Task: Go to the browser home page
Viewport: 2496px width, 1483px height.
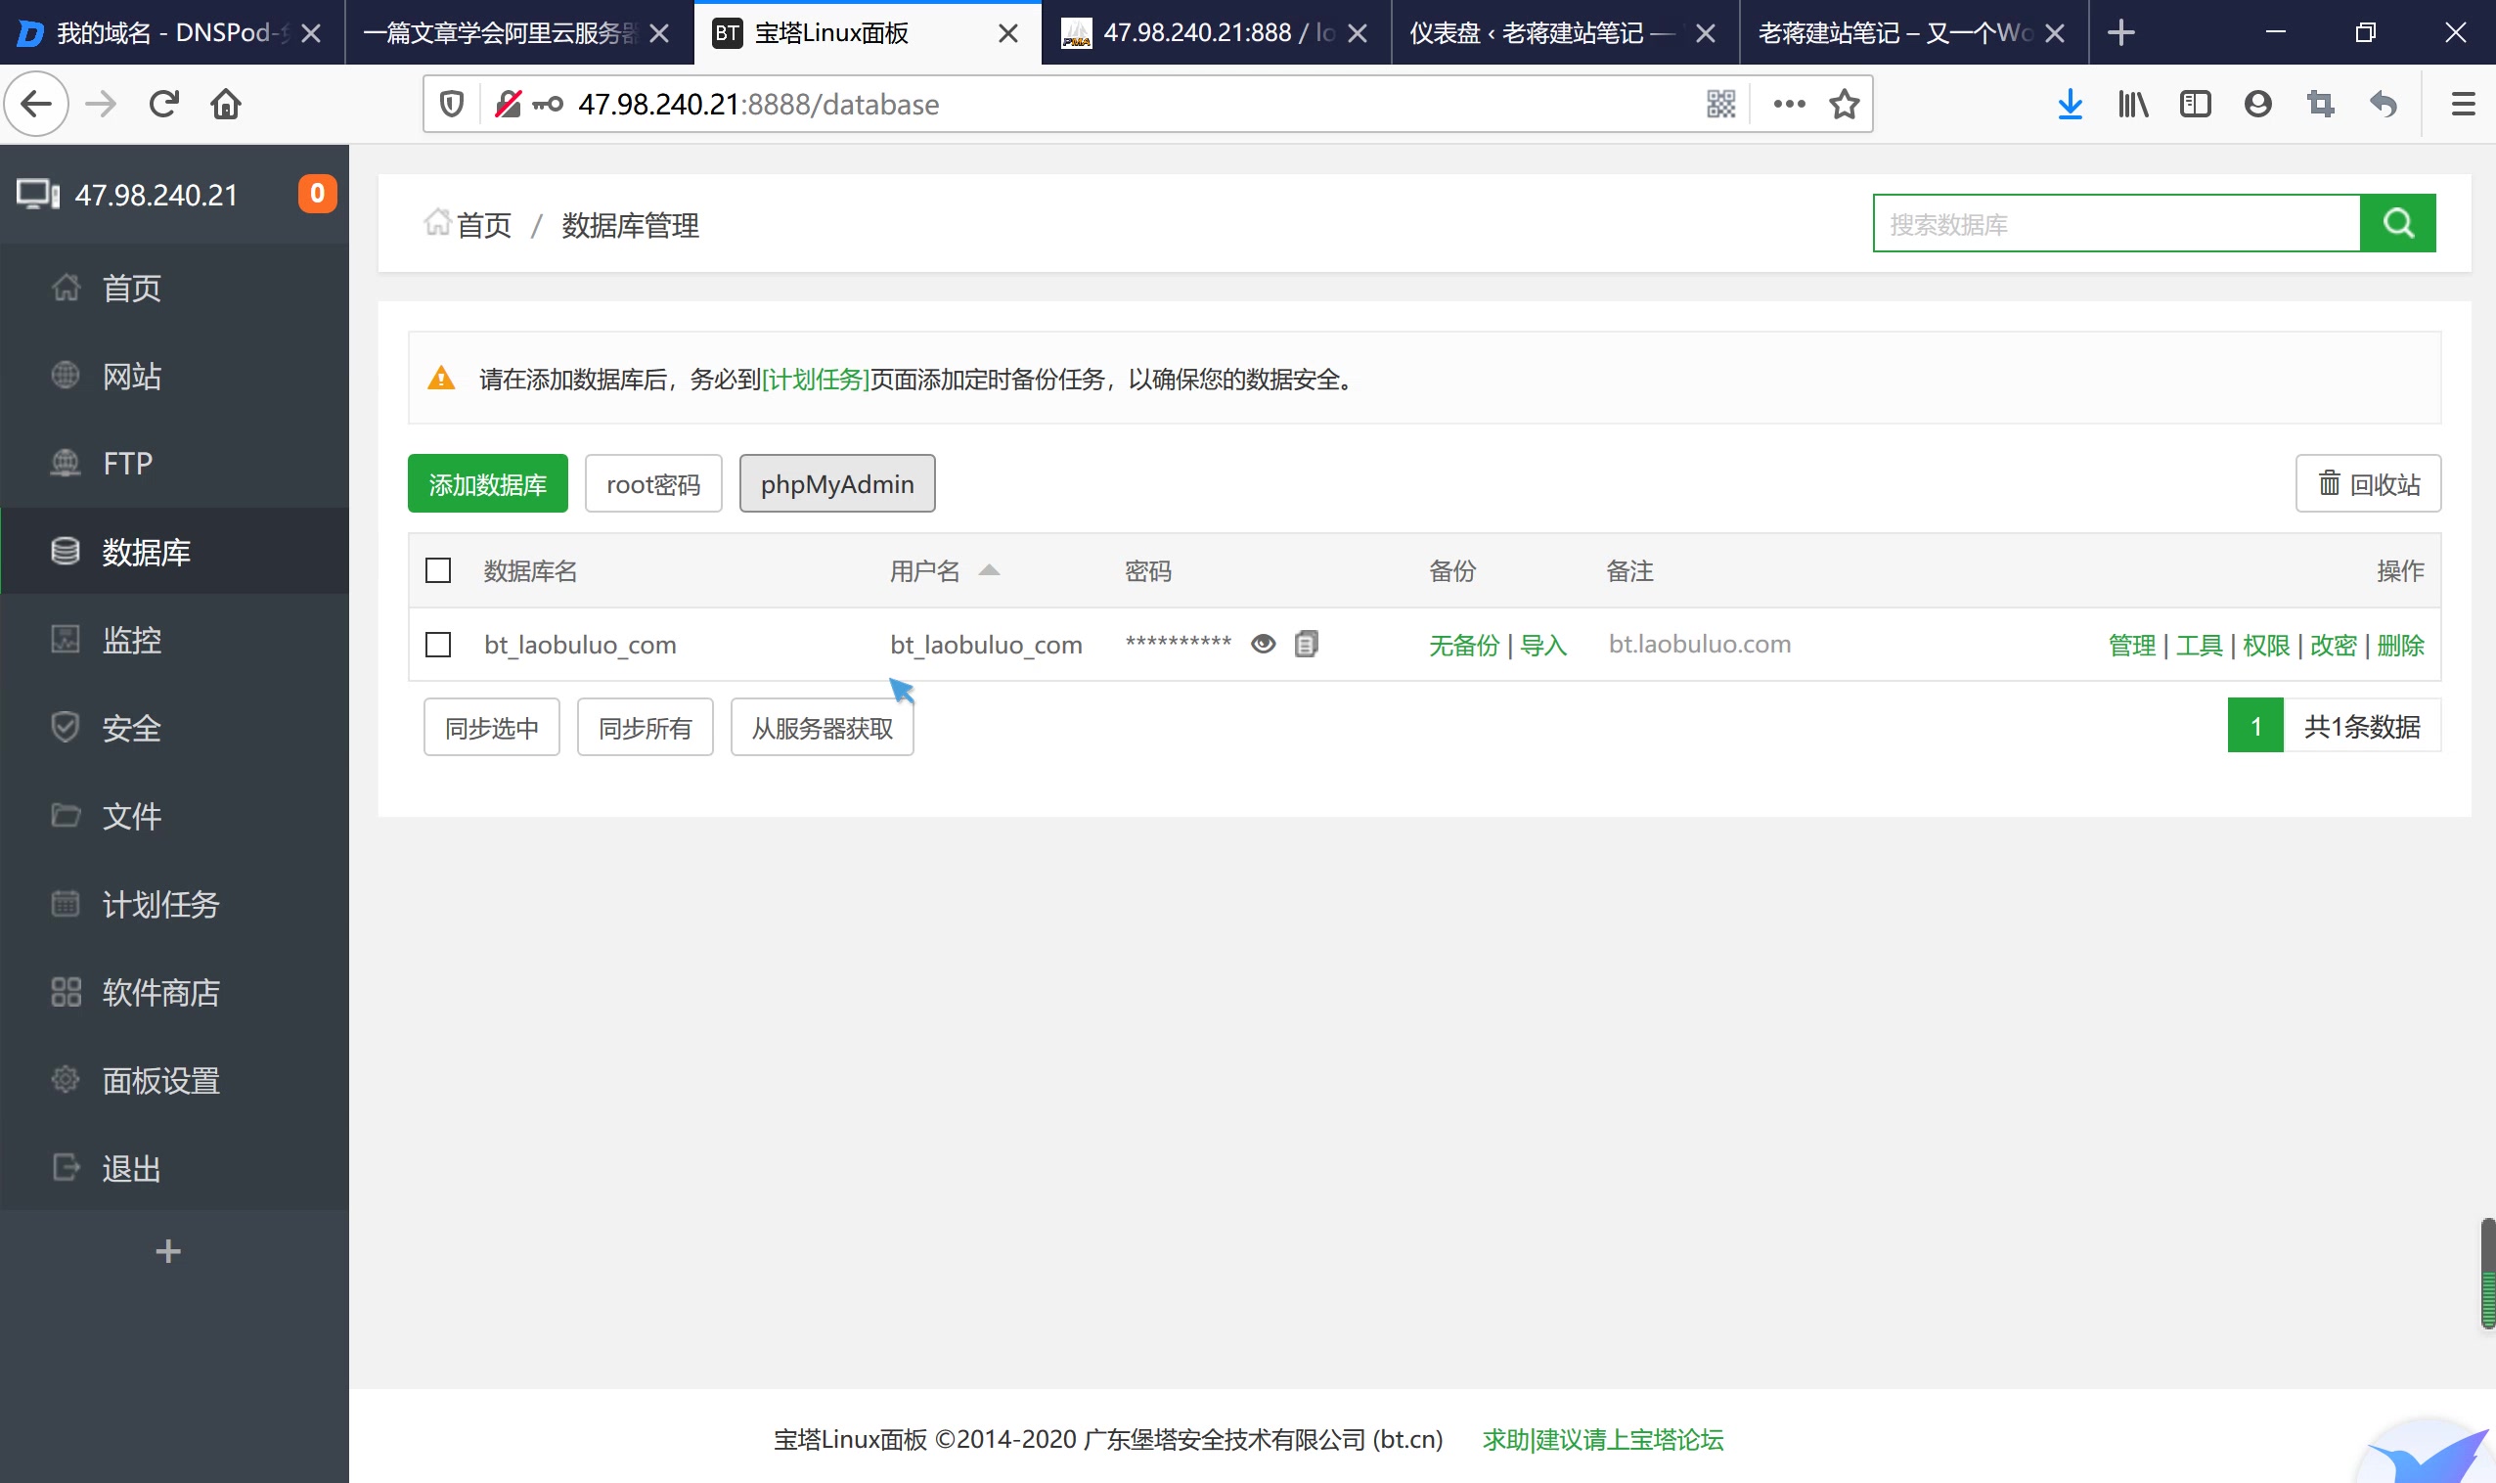Action: pos(226,104)
